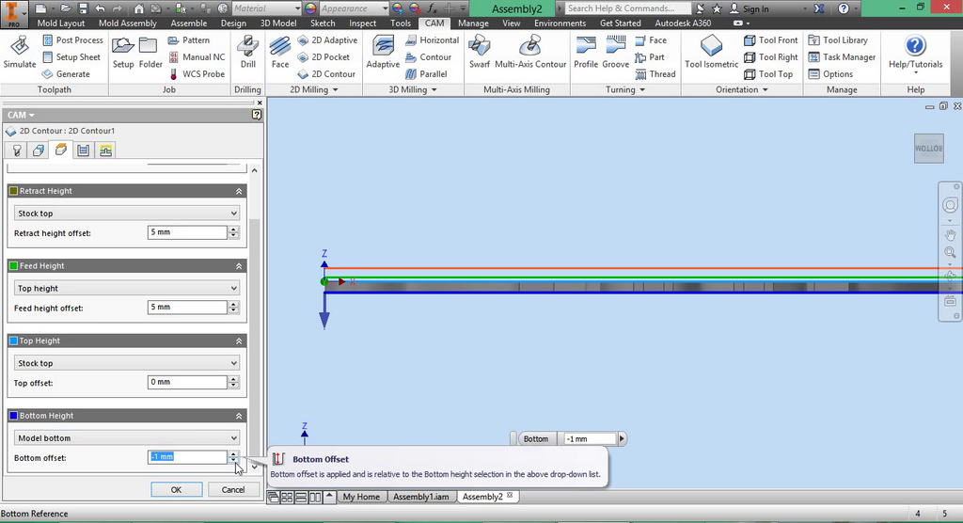Open the Task Manager

842,57
